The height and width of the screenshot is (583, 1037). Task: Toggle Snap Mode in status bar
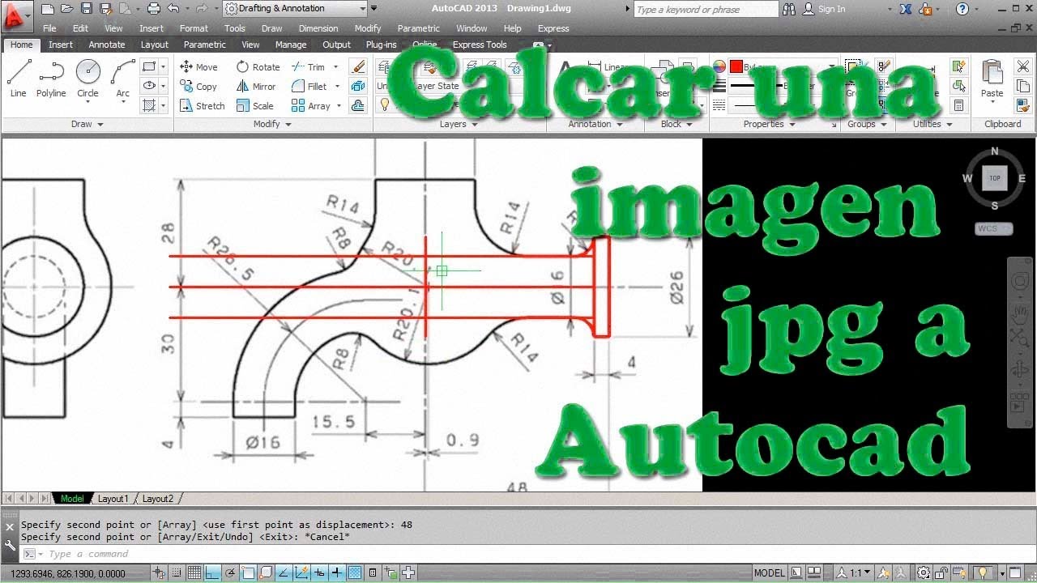tap(176, 573)
